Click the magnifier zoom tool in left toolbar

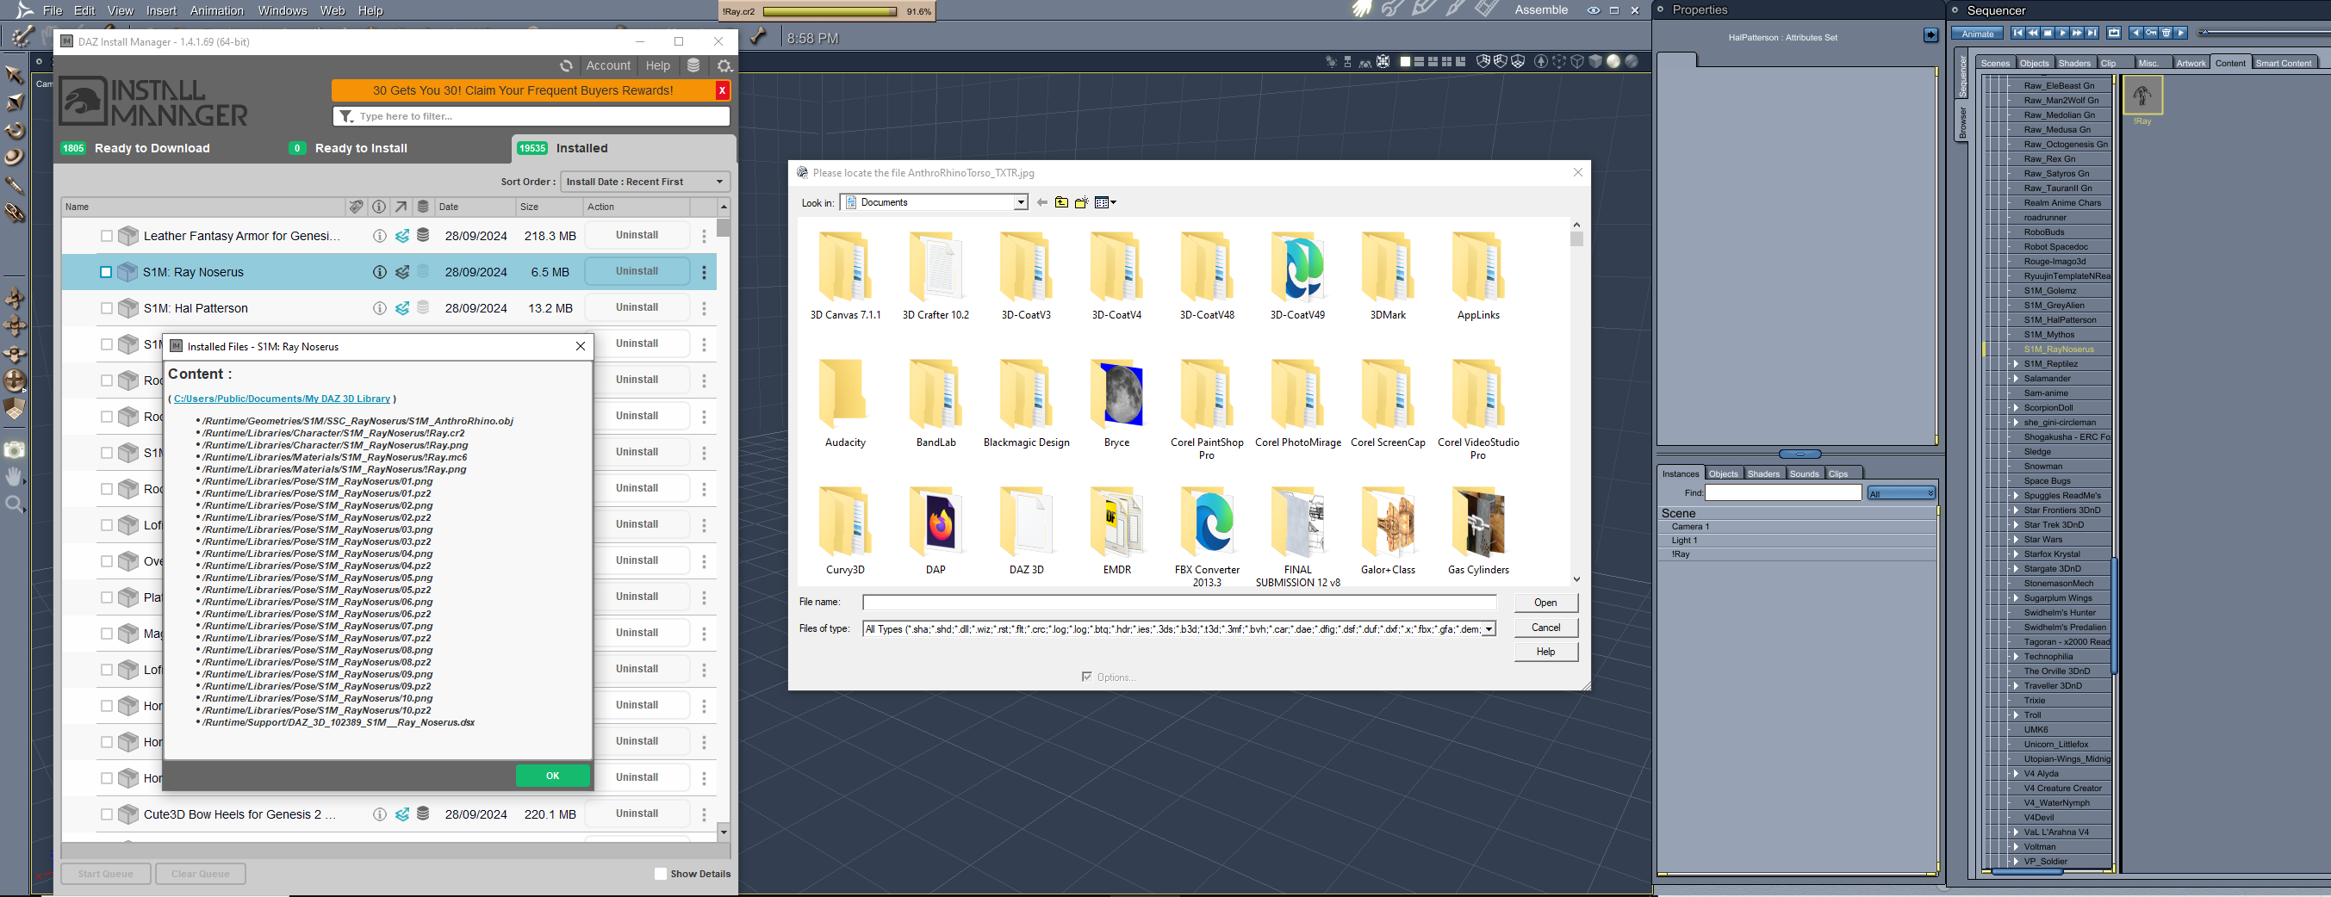15,504
